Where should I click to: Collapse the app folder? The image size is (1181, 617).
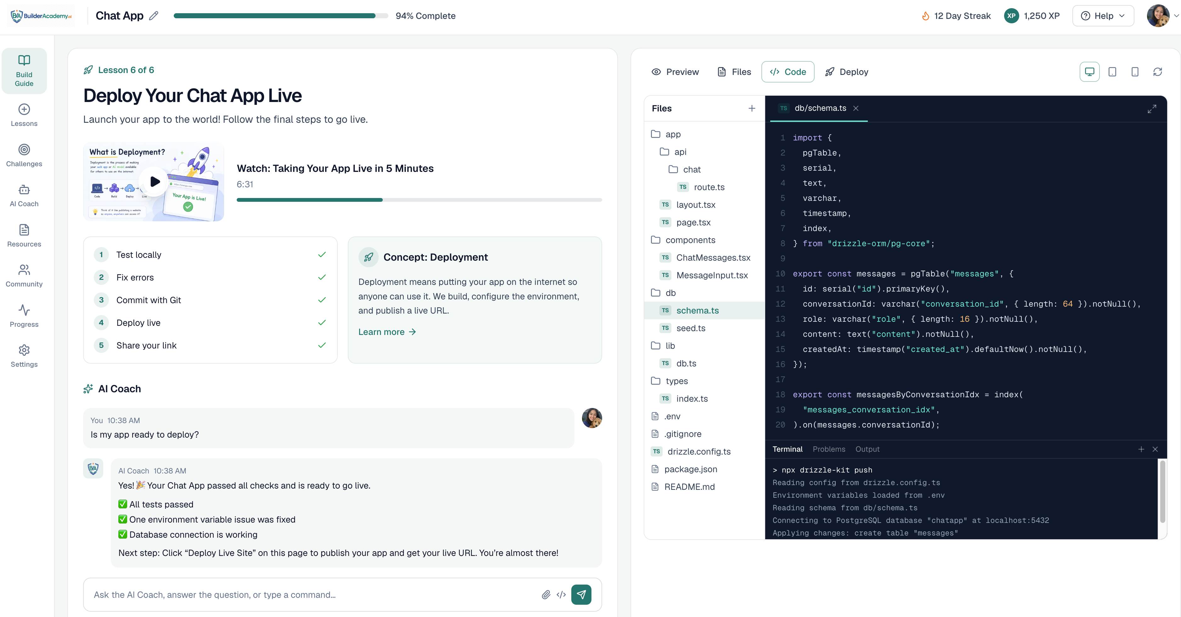pos(704,134)
